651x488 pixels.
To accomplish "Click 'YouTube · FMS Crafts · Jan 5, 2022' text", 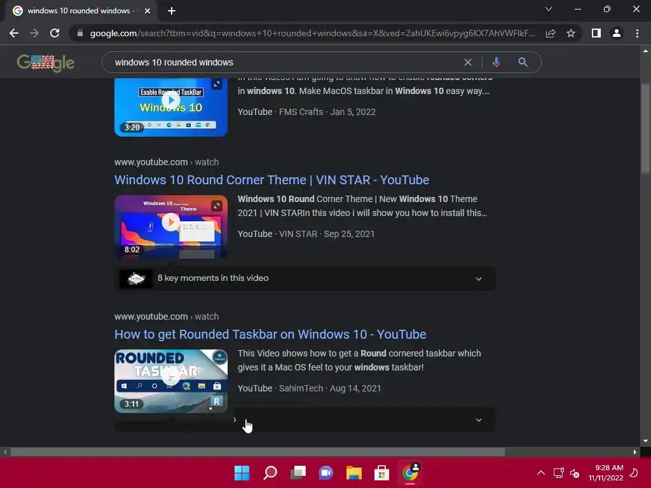I will tap(307, 112).
